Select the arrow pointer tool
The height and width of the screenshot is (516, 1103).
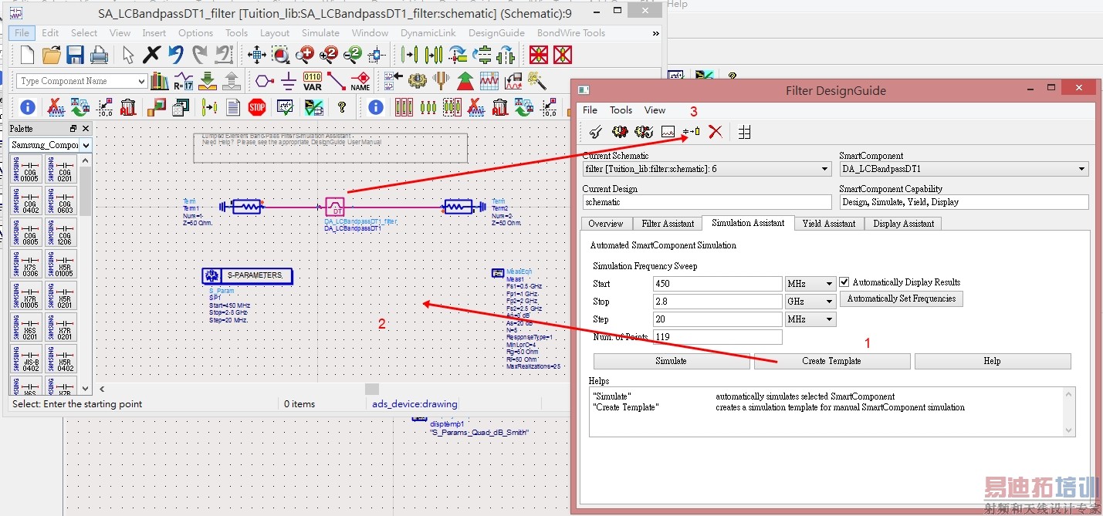click(128, 55)
